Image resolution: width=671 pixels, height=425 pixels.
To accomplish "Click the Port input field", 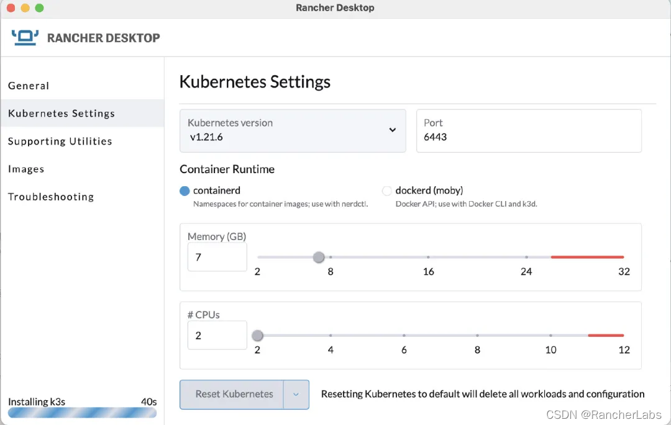I will click(x=529, y=131).
